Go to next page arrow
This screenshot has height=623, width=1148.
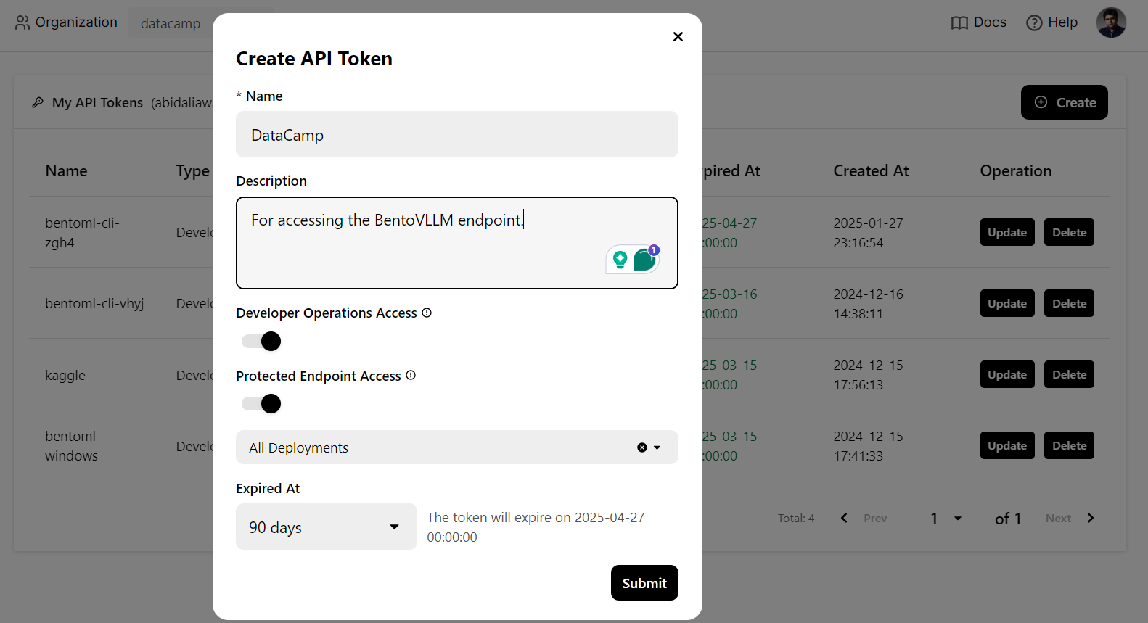pyautogui.click(x=1090, y=518)
